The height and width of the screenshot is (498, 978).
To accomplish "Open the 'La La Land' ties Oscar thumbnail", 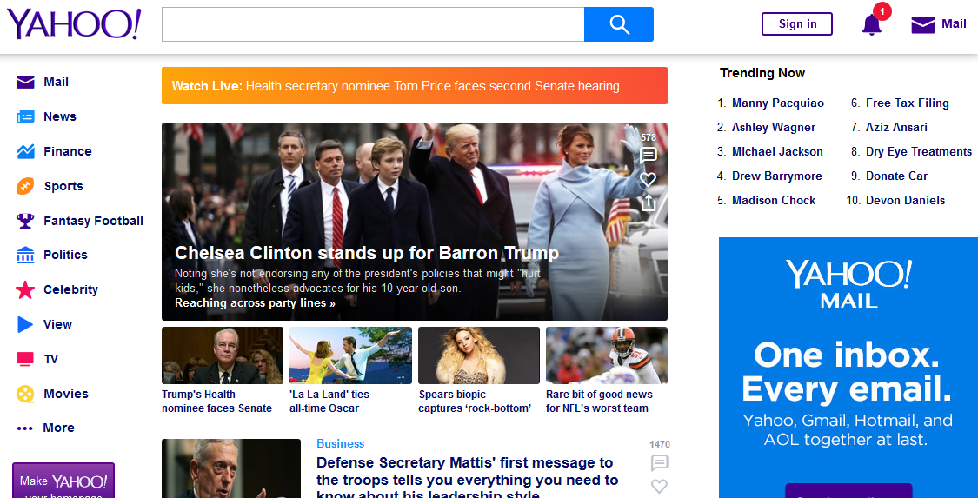I will tap(350, 355).
